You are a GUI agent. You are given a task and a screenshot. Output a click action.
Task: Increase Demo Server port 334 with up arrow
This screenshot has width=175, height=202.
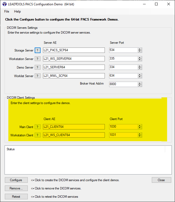(x=140, y=66)
